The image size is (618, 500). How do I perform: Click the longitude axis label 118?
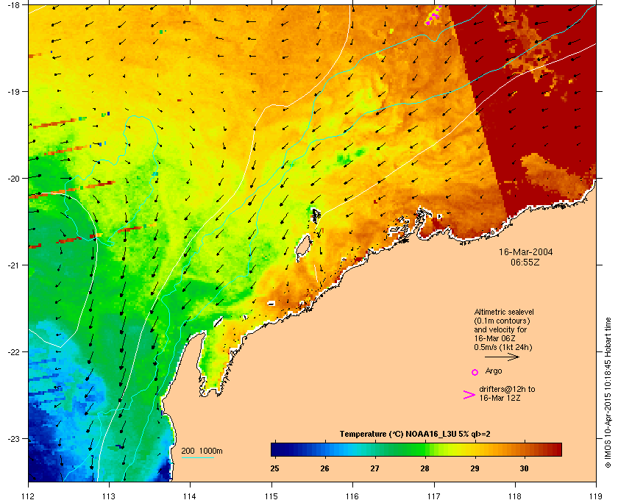(x=515, y=496)
